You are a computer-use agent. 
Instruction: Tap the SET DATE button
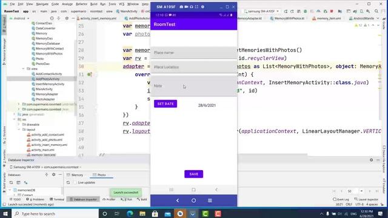click(166, 104)
